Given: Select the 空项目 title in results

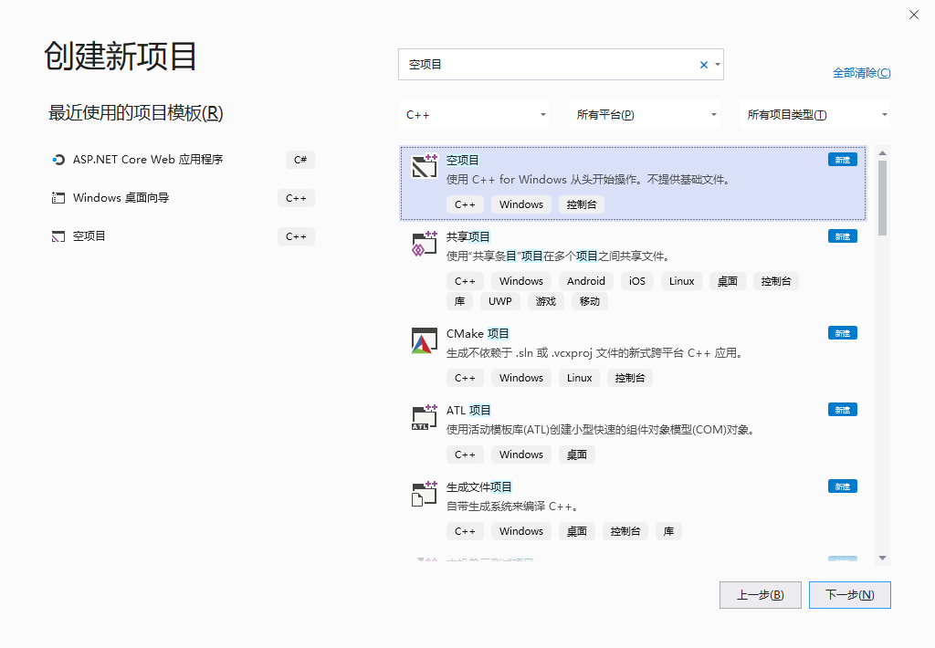Looking at the screenshot, I should coord(463,160).
